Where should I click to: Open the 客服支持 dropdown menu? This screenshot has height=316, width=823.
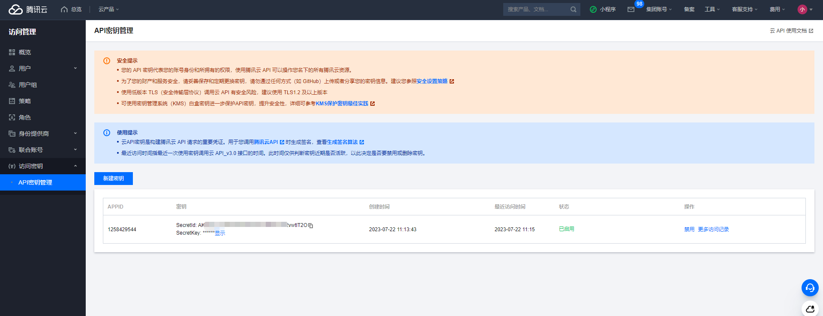(x=745, y=9)
